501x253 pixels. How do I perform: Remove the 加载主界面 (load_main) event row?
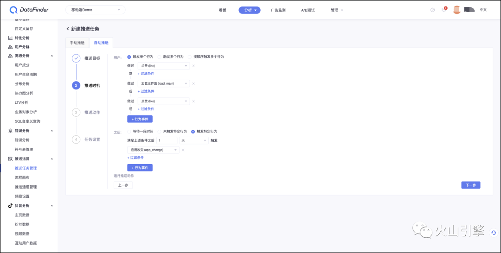point(193,83)
